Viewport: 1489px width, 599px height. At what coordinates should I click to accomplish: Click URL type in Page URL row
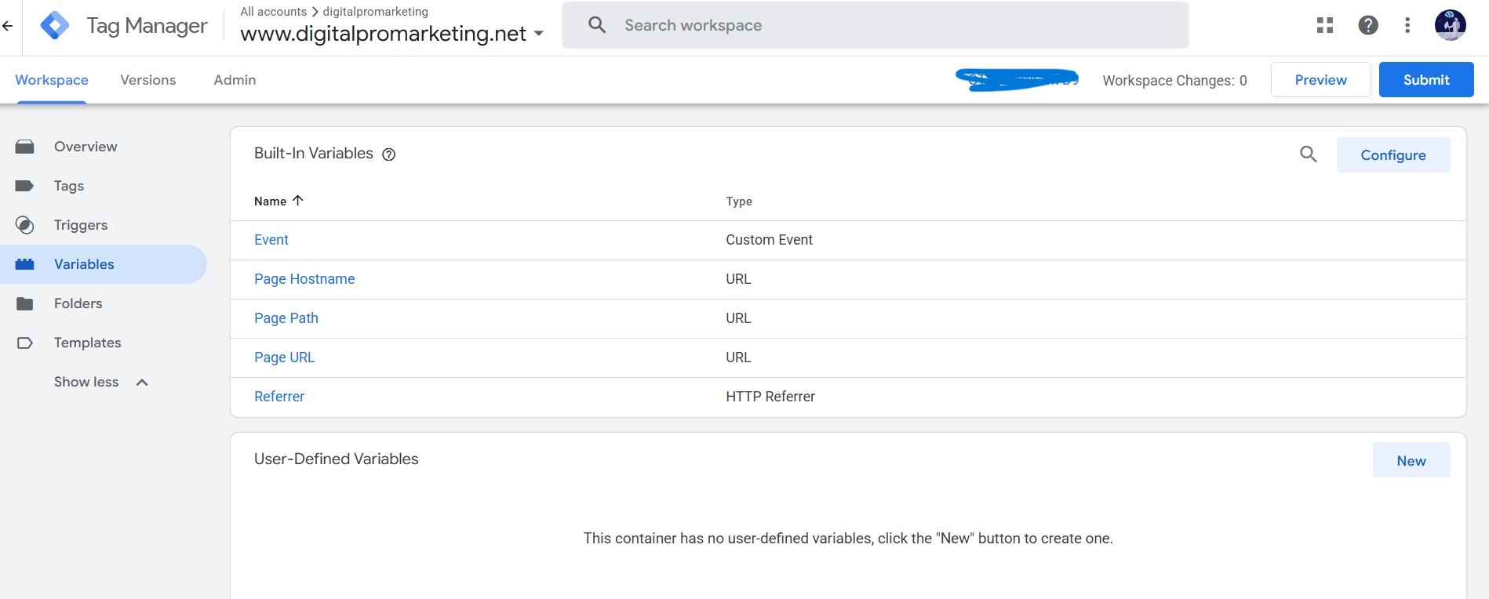click(738, 358)
